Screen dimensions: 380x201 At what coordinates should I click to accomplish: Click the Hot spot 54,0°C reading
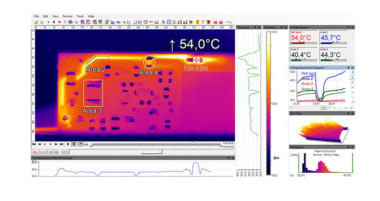click(301, 38)
